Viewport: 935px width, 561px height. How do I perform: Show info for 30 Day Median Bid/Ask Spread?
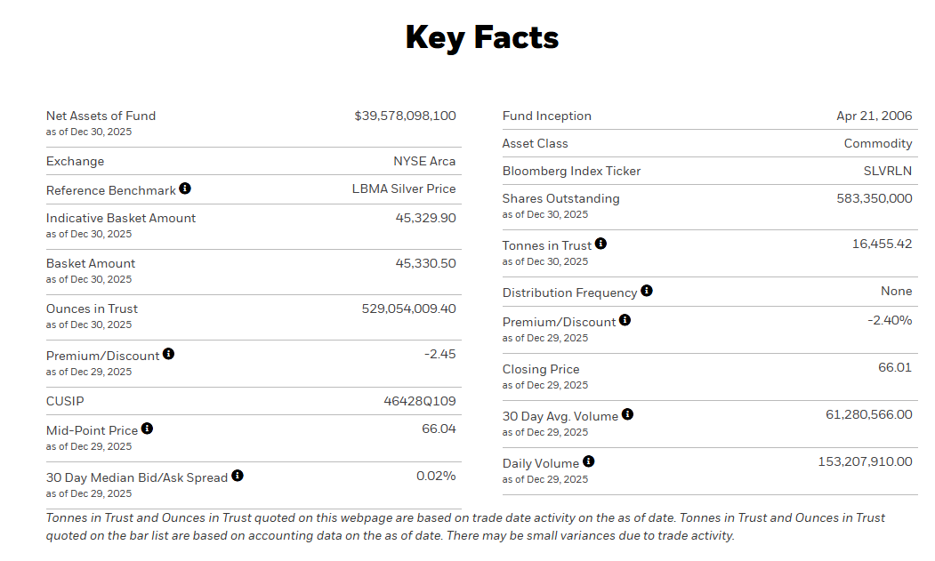click(x=238, y=476)
